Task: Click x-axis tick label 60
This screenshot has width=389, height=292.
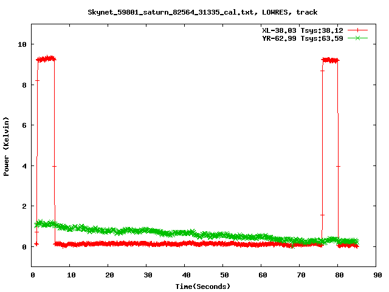Action: [263, 275]
